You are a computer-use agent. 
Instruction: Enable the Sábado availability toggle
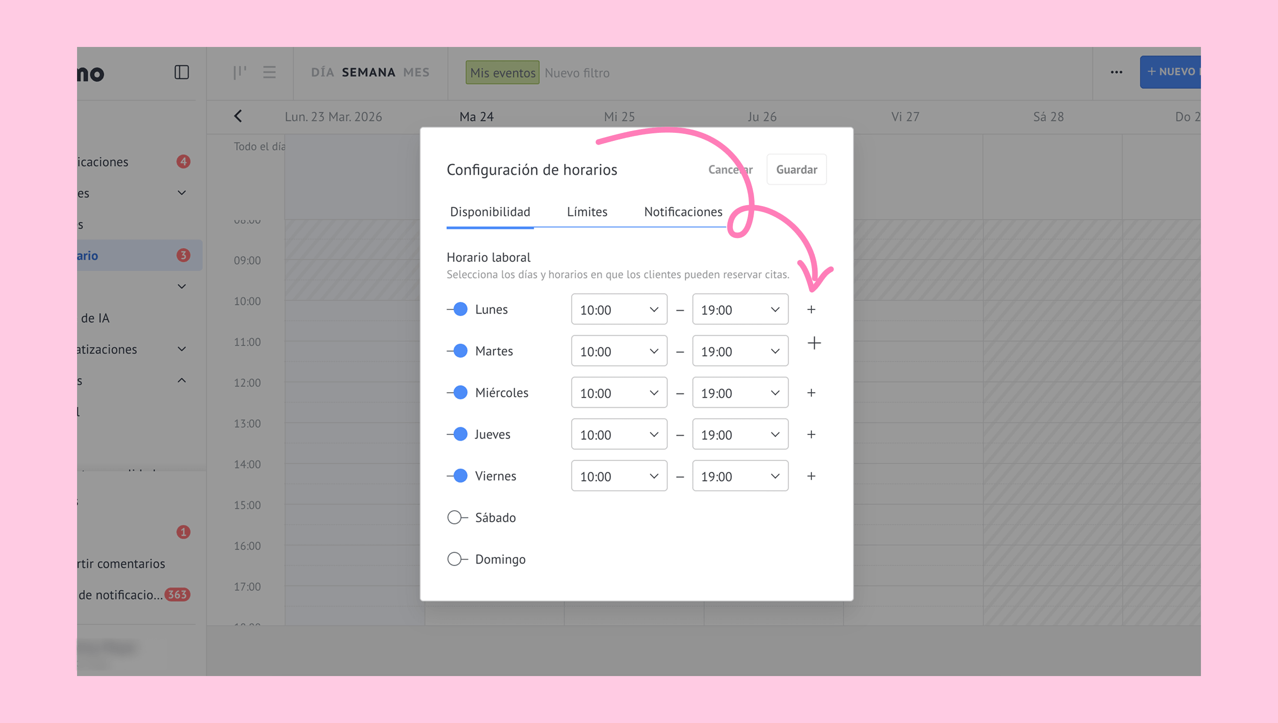click(x=457, y=517)
